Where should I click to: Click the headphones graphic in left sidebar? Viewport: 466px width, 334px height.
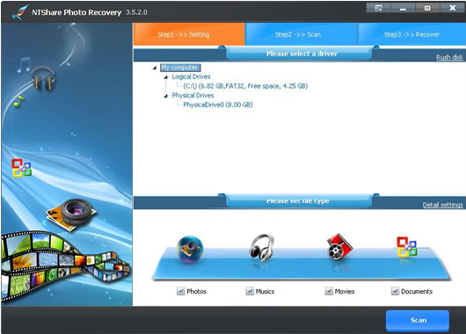coord(43,78)
